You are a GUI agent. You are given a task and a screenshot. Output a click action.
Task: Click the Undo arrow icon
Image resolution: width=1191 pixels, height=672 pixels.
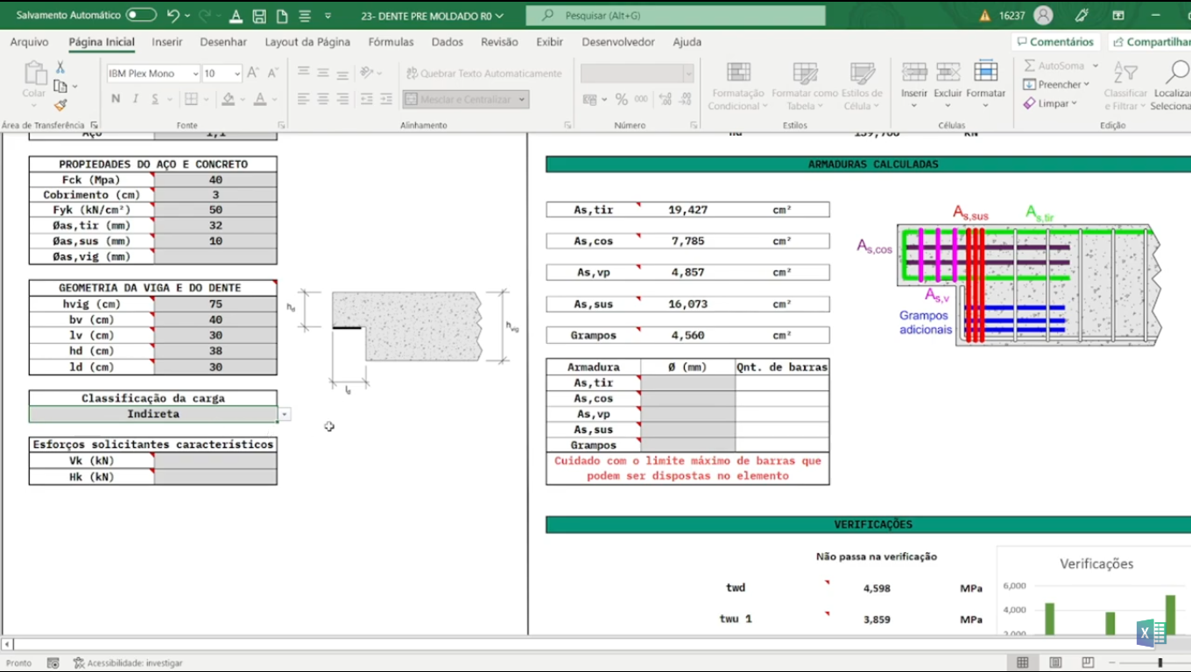pos(173,16)
